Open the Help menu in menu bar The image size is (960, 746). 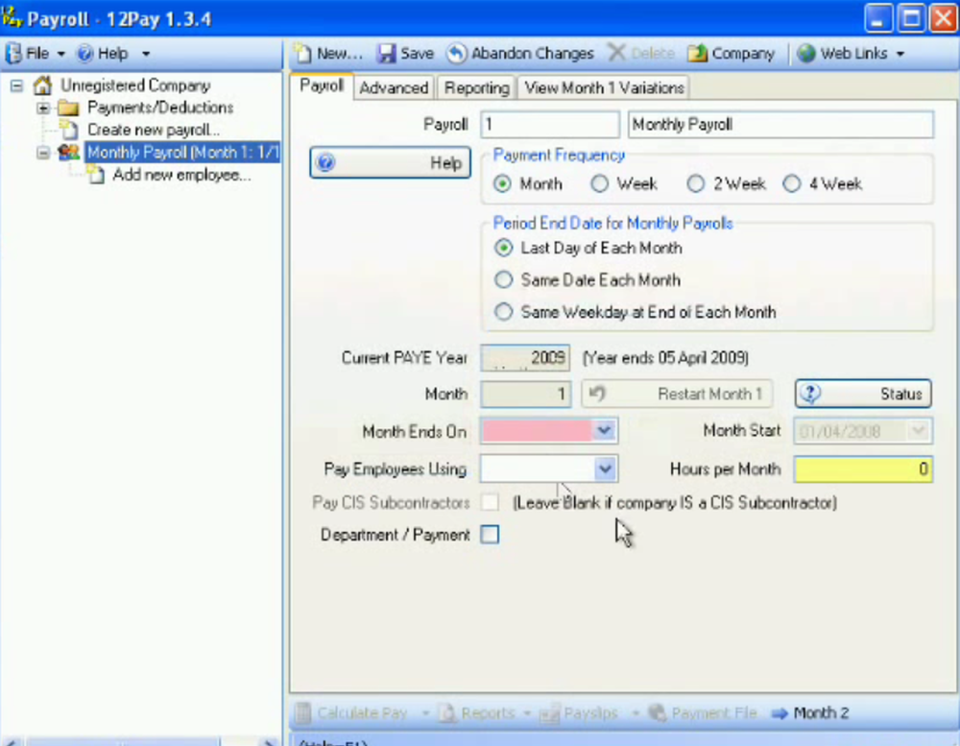click(x=112, y=54)
